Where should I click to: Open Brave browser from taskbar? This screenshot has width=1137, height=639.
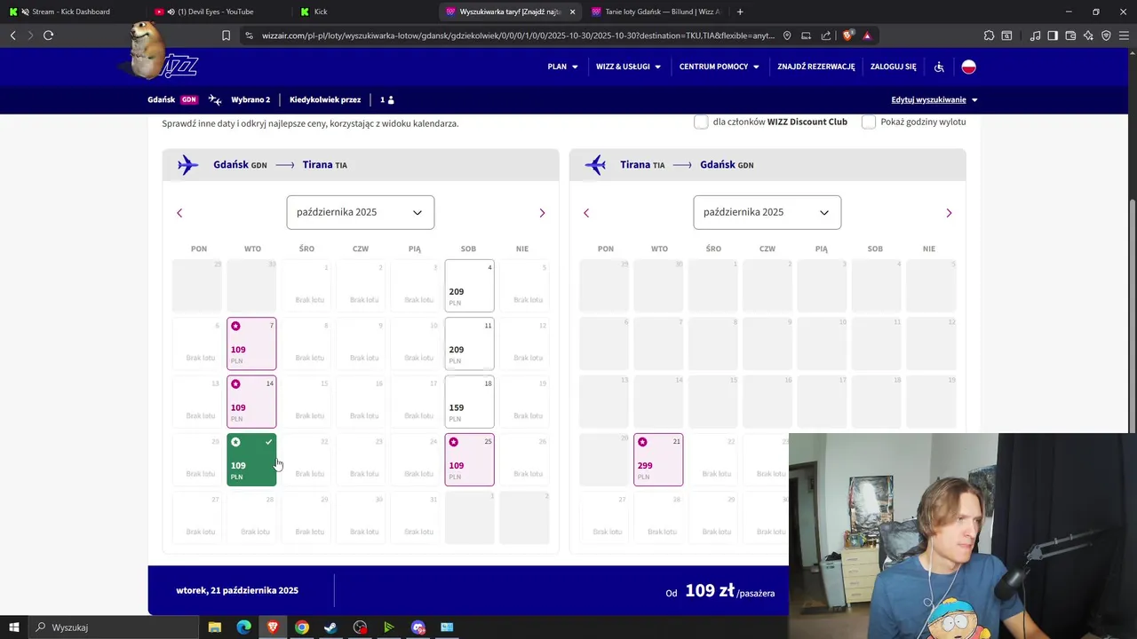[273, 627]
